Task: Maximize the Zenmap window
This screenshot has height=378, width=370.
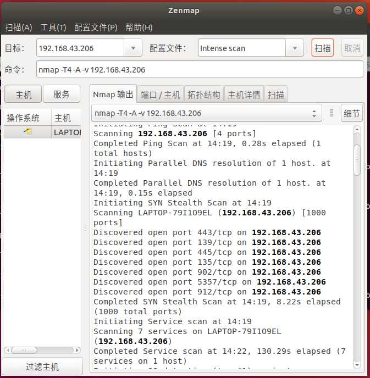Action: click(349, 10)
